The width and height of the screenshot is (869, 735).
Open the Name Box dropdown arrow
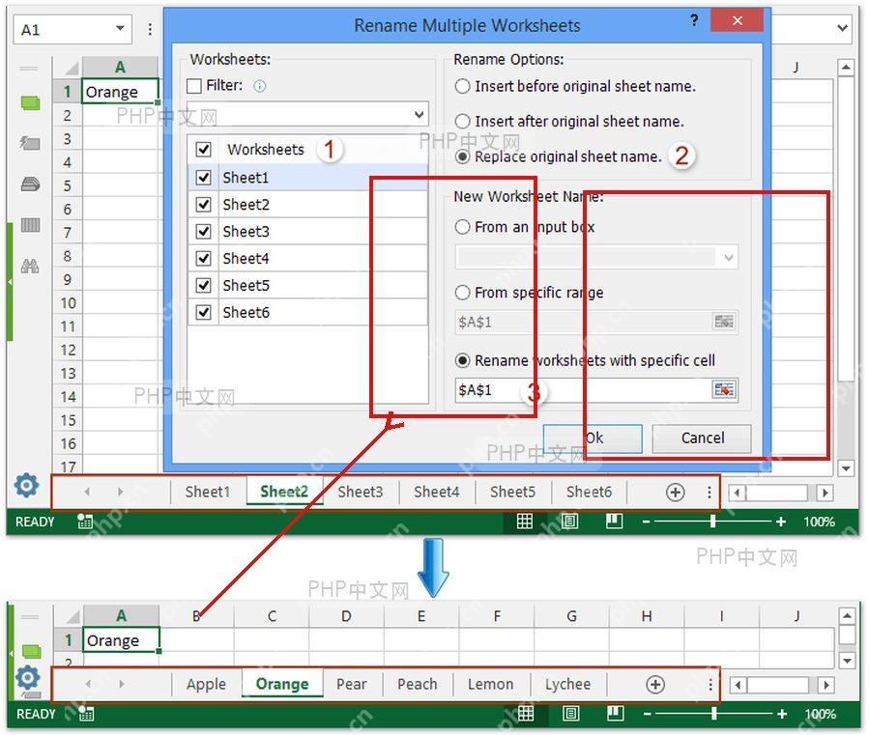pyautogui.click(x=120, y=29)
